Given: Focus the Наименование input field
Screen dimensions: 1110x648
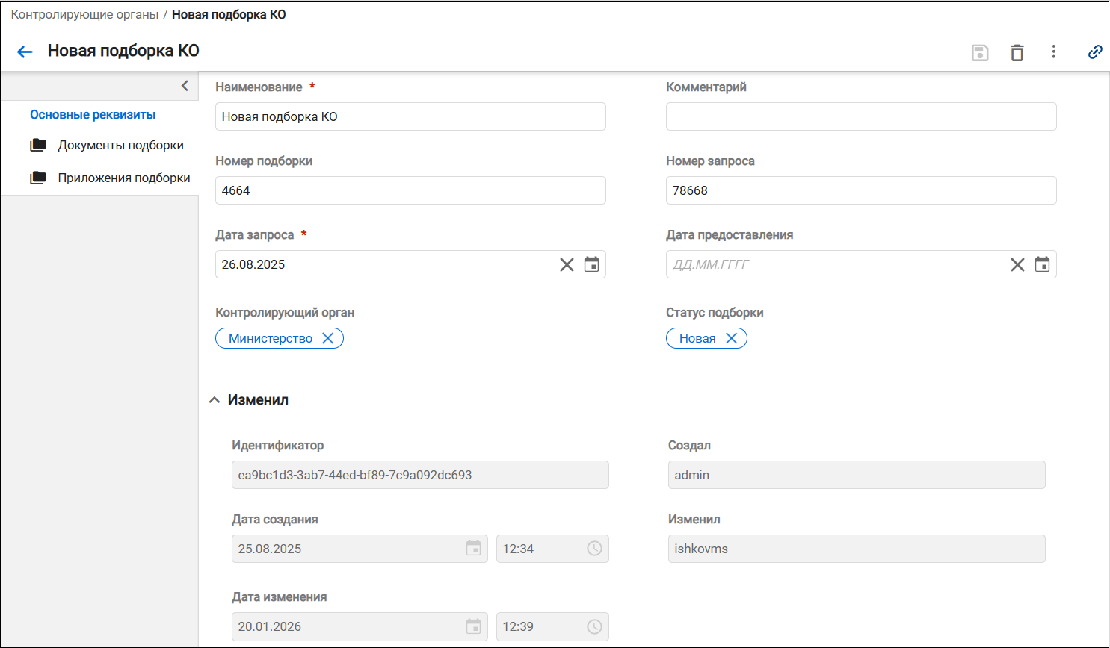Looking at the screenshot, I should (x=410, y=116).
